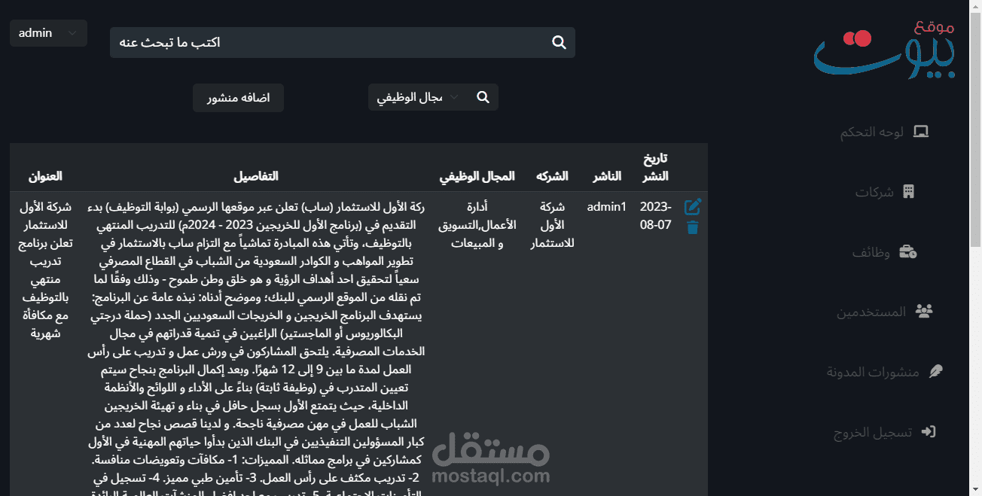Image resolution: width=982 pixels, height=496 pixels.
Task: Click the building icon beside شركات
Action: pos(908,192)
